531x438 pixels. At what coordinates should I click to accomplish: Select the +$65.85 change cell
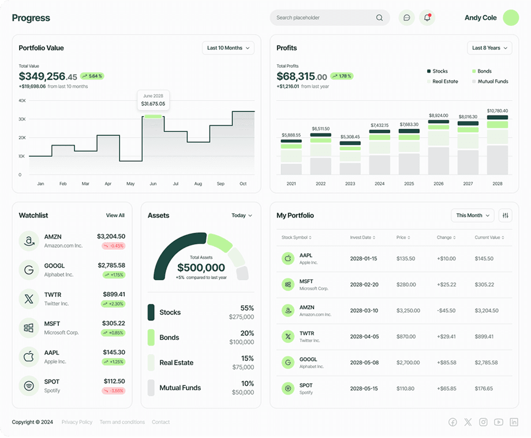click(x=446, y=388)
